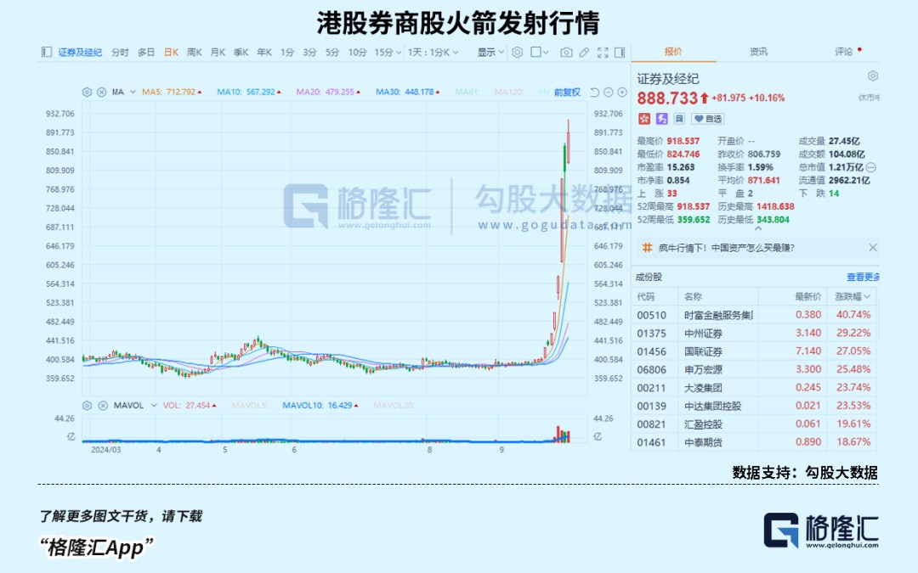Viewport: 918px width, 573px height.
Task: Sort constituents by 涨跌幅 column arrow
Action: coord(867,296)
